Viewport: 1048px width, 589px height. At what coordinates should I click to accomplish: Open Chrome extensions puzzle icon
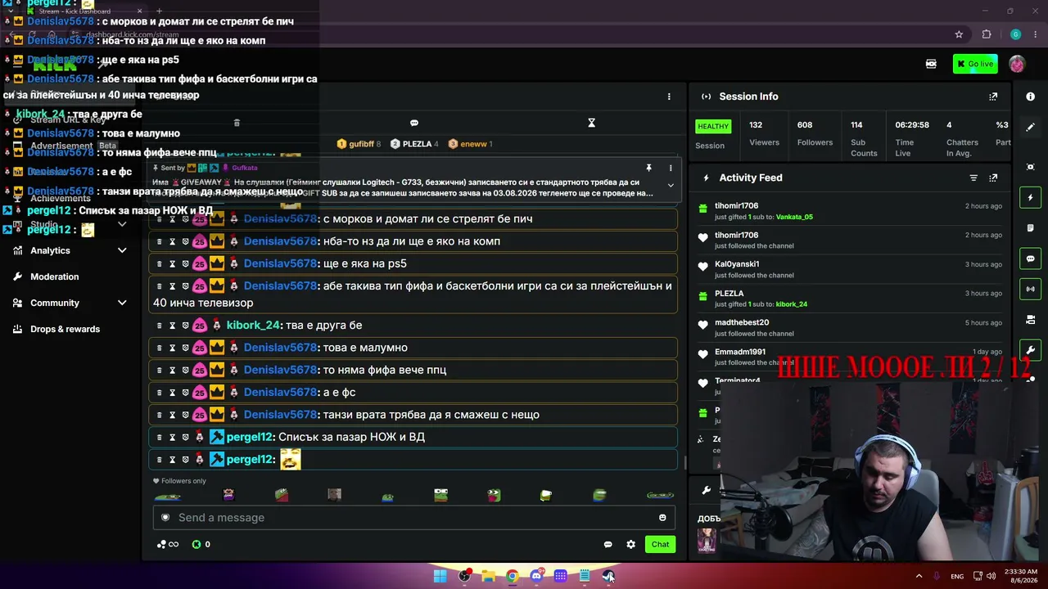point(987,34)
